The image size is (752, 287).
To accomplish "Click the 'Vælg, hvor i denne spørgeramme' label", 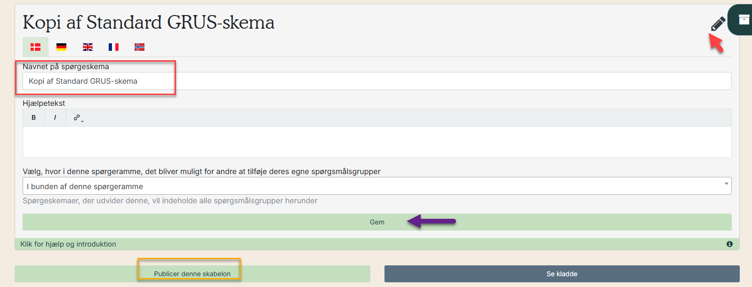I will point(201,171).
